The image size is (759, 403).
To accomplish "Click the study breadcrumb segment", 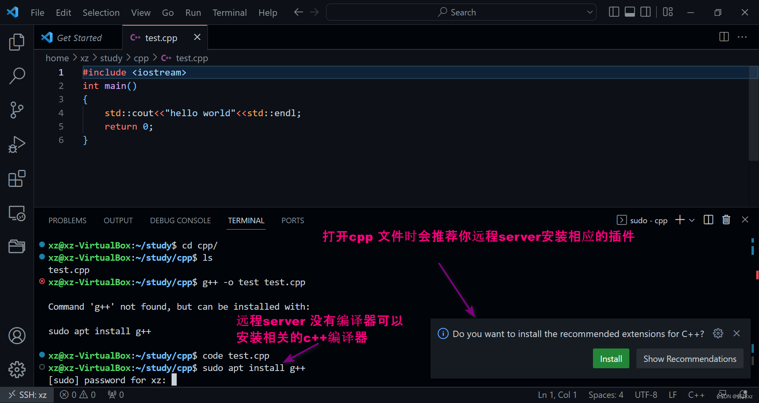I will click(111, 58).
